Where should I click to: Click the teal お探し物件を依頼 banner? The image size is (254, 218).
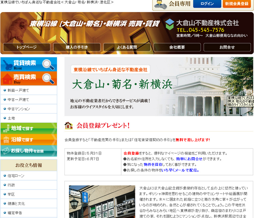(29, 151)
